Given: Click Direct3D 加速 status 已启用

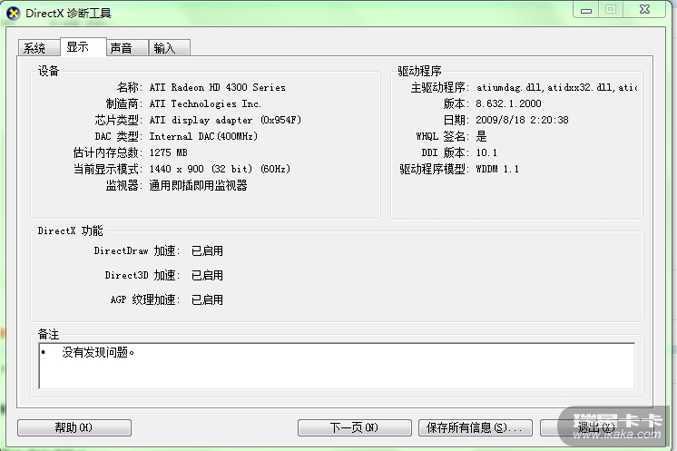Looking at the screenshot, I should tap(207, 275).
